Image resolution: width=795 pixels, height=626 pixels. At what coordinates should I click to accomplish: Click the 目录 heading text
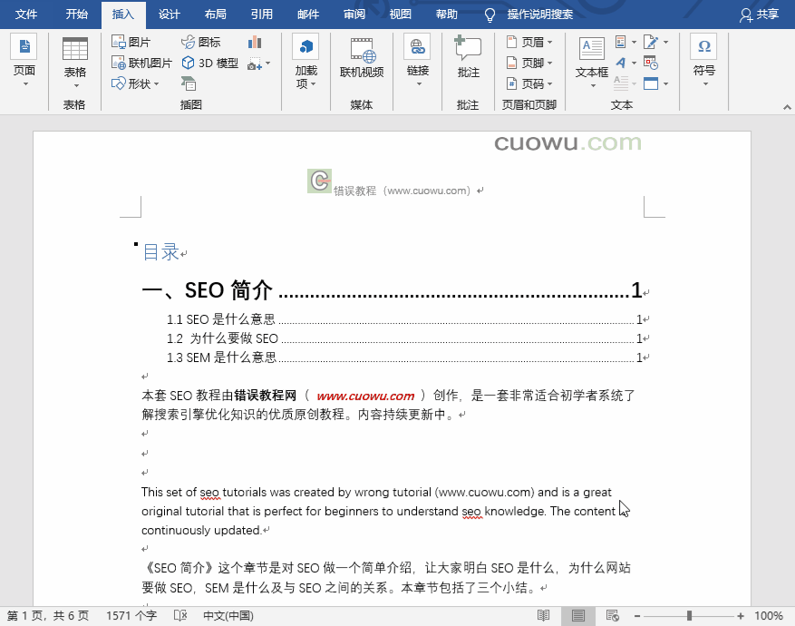(160, 252)
